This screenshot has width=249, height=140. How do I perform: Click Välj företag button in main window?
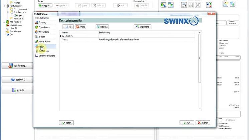coord(17,65)
